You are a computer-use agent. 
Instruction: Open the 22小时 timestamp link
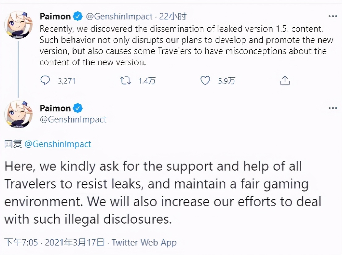(173, 17)
